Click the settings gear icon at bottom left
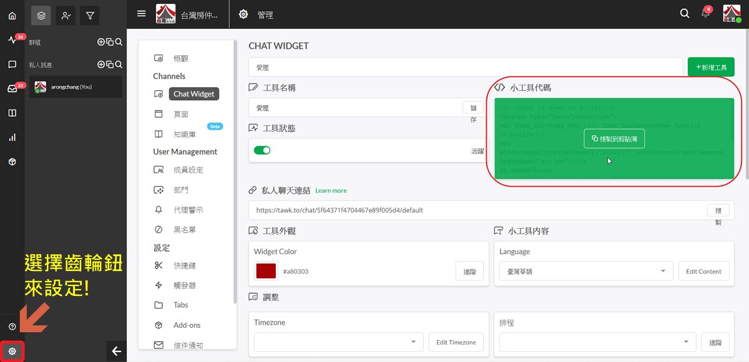The height and width of the screenshot is (362, 749). coord(12,351)
